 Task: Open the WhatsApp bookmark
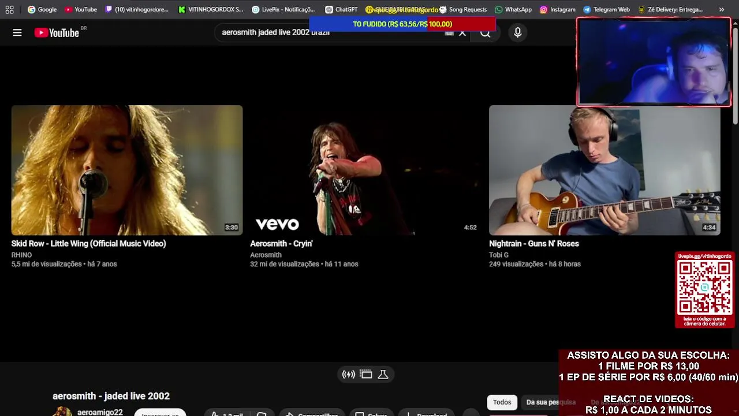click(513, 9)
